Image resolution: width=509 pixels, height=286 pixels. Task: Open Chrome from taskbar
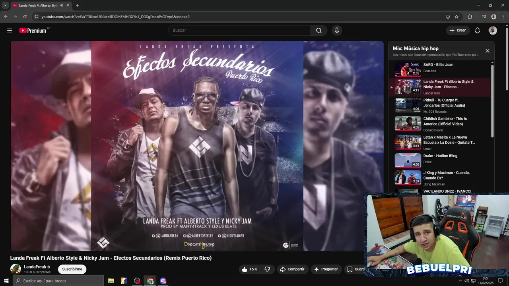(150, 281)
